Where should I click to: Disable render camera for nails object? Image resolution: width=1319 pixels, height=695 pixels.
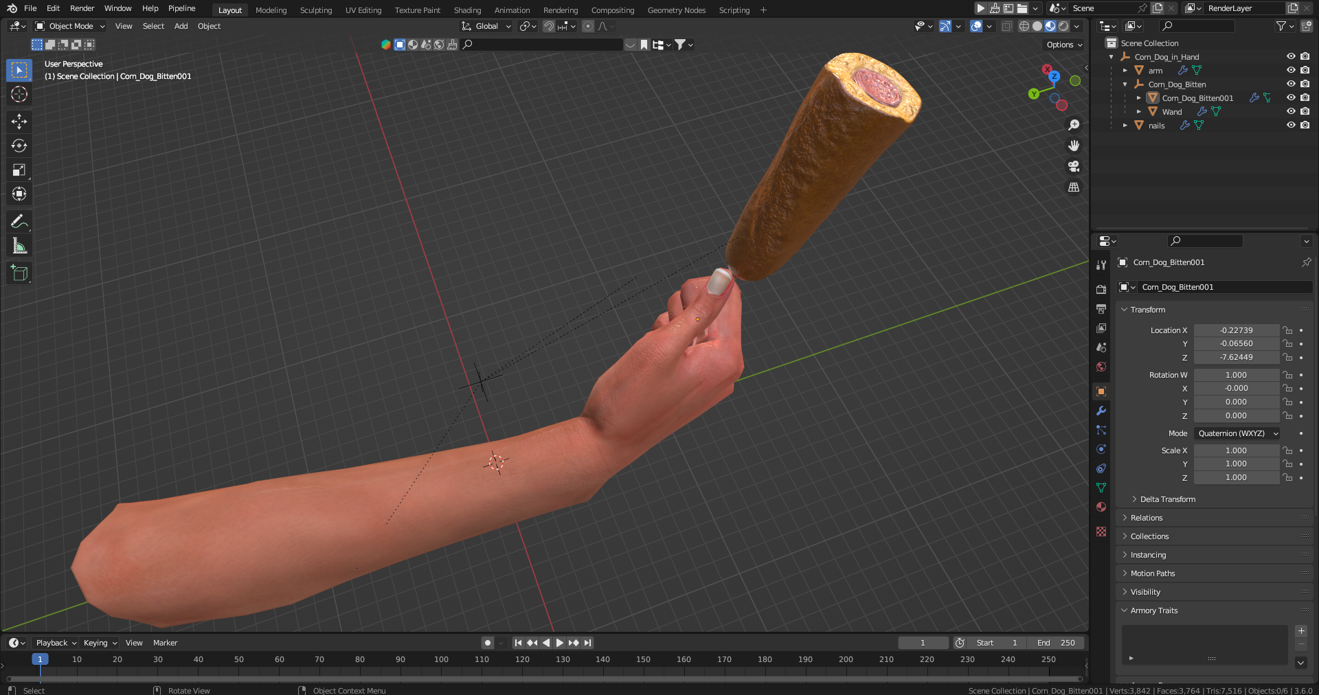1305,125
